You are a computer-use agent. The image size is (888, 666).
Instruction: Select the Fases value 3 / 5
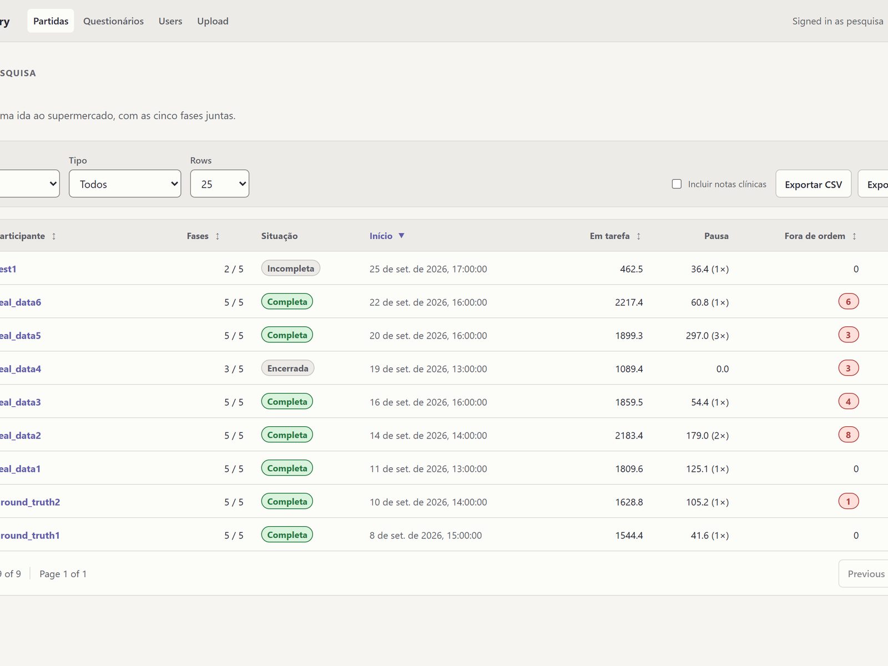coord(234,369)
